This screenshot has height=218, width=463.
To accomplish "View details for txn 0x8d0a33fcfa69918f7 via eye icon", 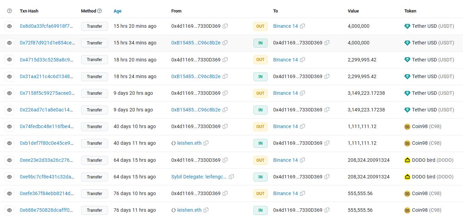I will (x=9, y=26).
